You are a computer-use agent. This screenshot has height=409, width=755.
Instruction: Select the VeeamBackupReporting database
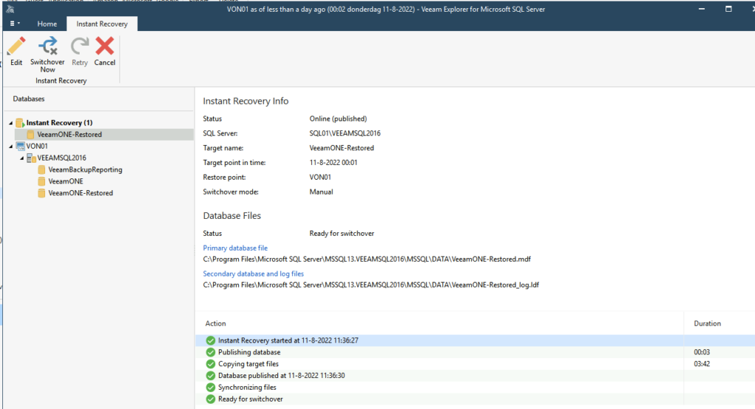coord(85,169)
